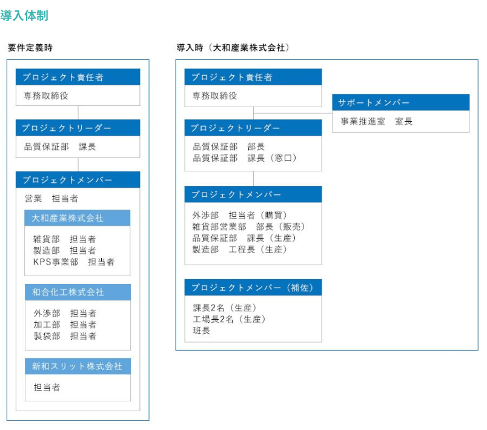
Task: Click 製袋部 担当者 entry
Action: point(65,336)
